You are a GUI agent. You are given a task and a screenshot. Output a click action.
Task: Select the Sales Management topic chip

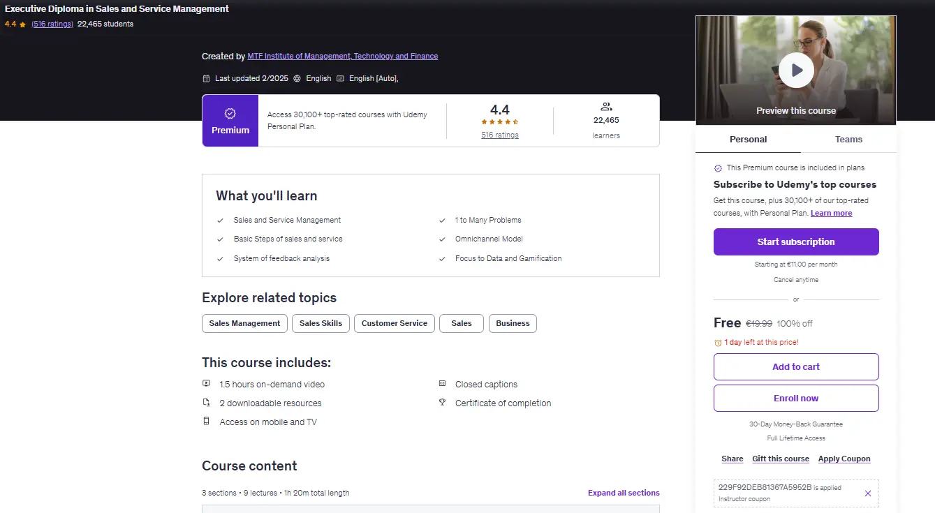(244, 324)
